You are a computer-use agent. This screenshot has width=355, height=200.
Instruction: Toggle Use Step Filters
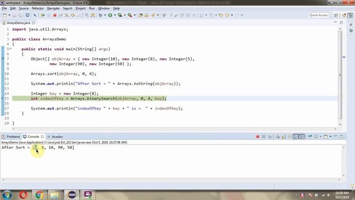(93, 15)
